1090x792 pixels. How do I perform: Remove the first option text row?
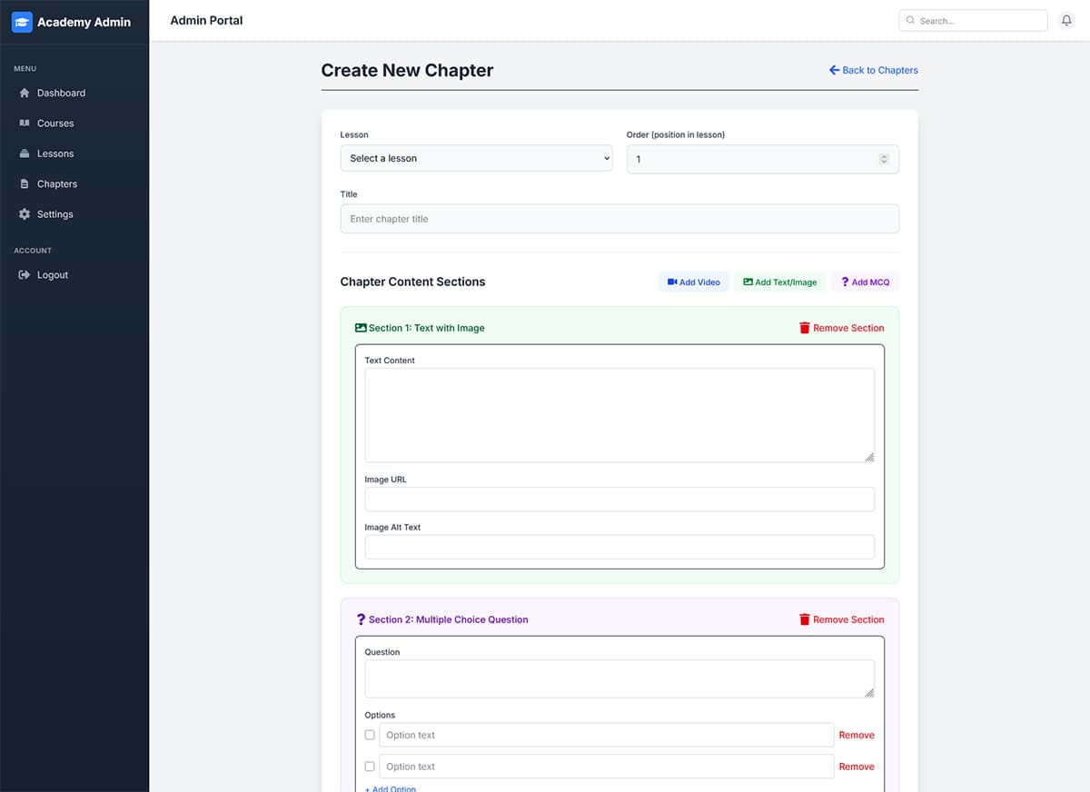[x=857, y=735]
